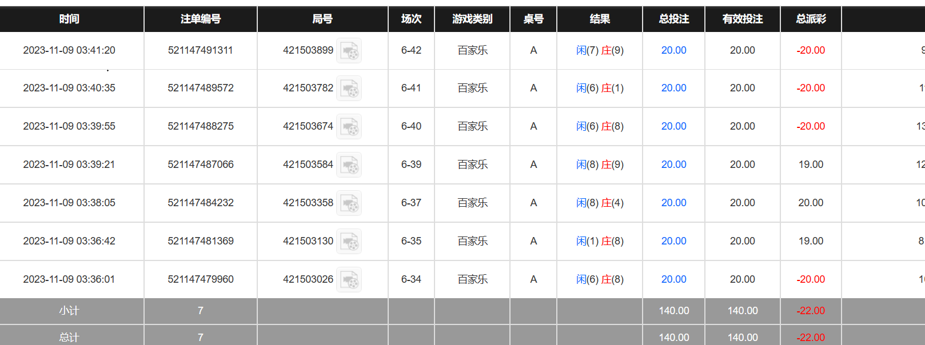Open video replay icon for round 421503899
This screenshot has width=925, height=345.
pyautogui.click(x=349, y=50)
